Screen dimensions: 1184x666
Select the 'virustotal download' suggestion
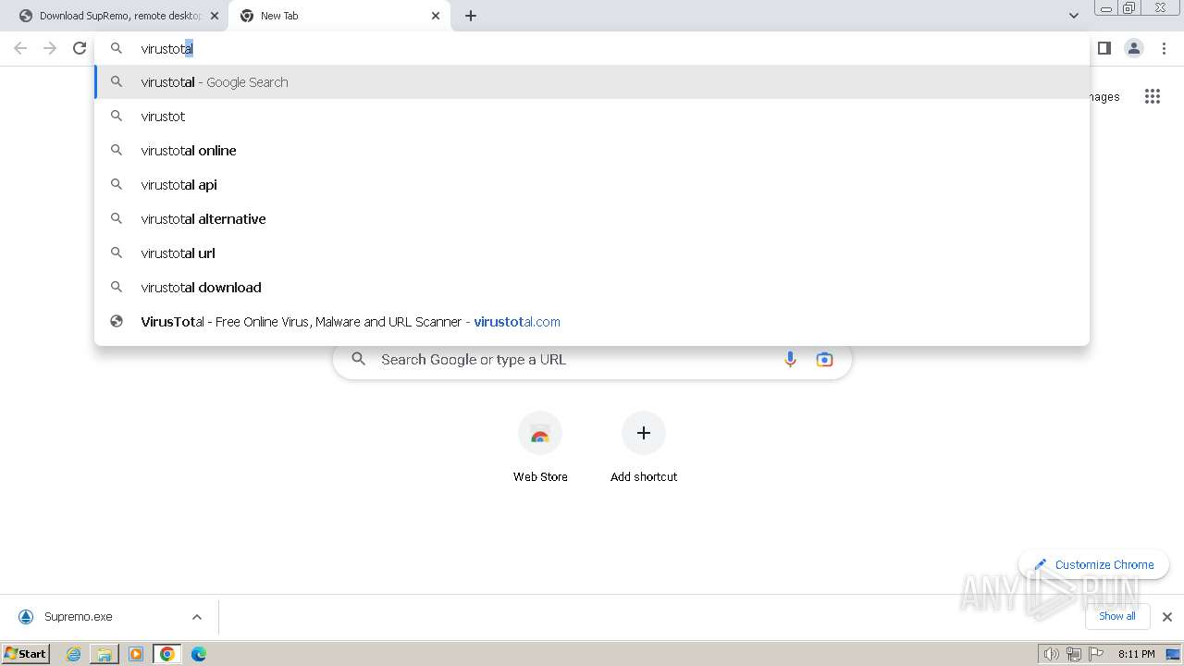point(592,288)
